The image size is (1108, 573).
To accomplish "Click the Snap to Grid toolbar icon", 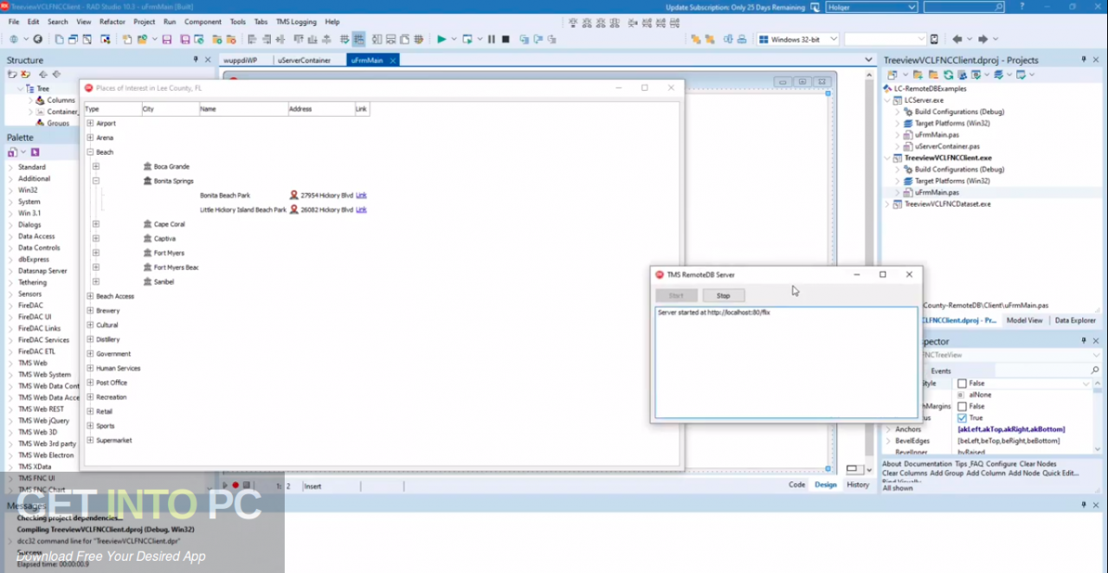I will tap(358, 39).
